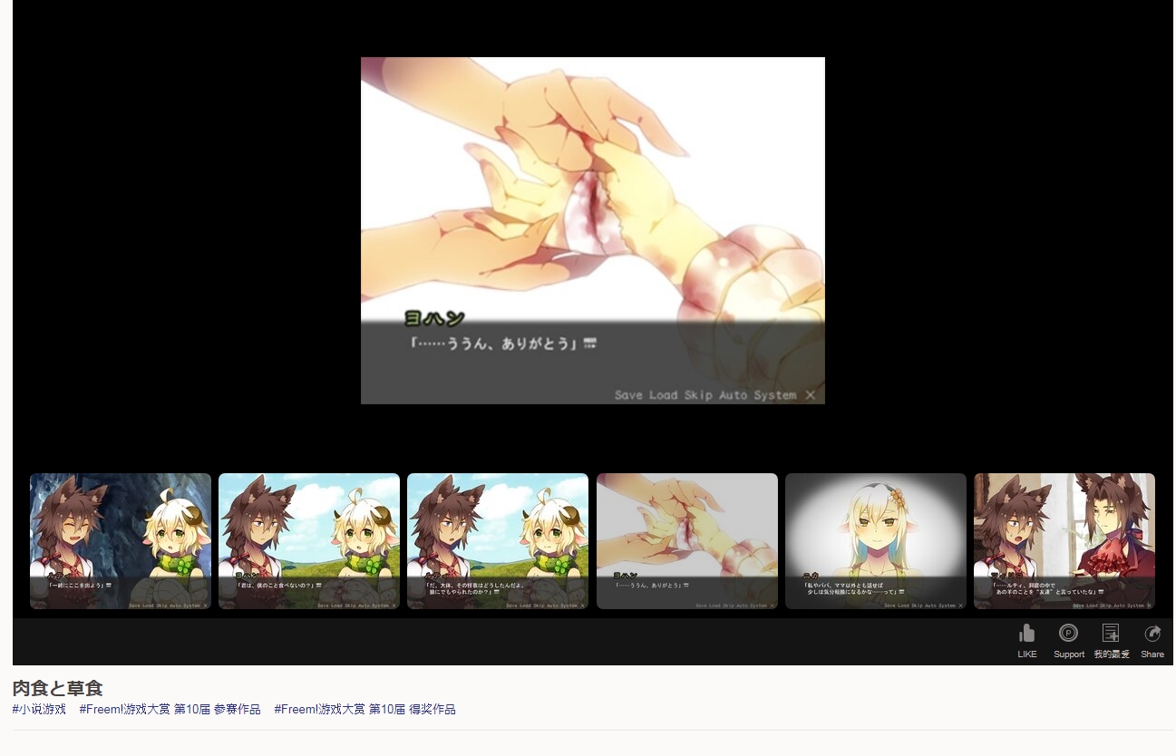
Task: Select thumbnail with 「君は、僕のこと食べないの?」 dialogue
Action: (x=309, y=541)
